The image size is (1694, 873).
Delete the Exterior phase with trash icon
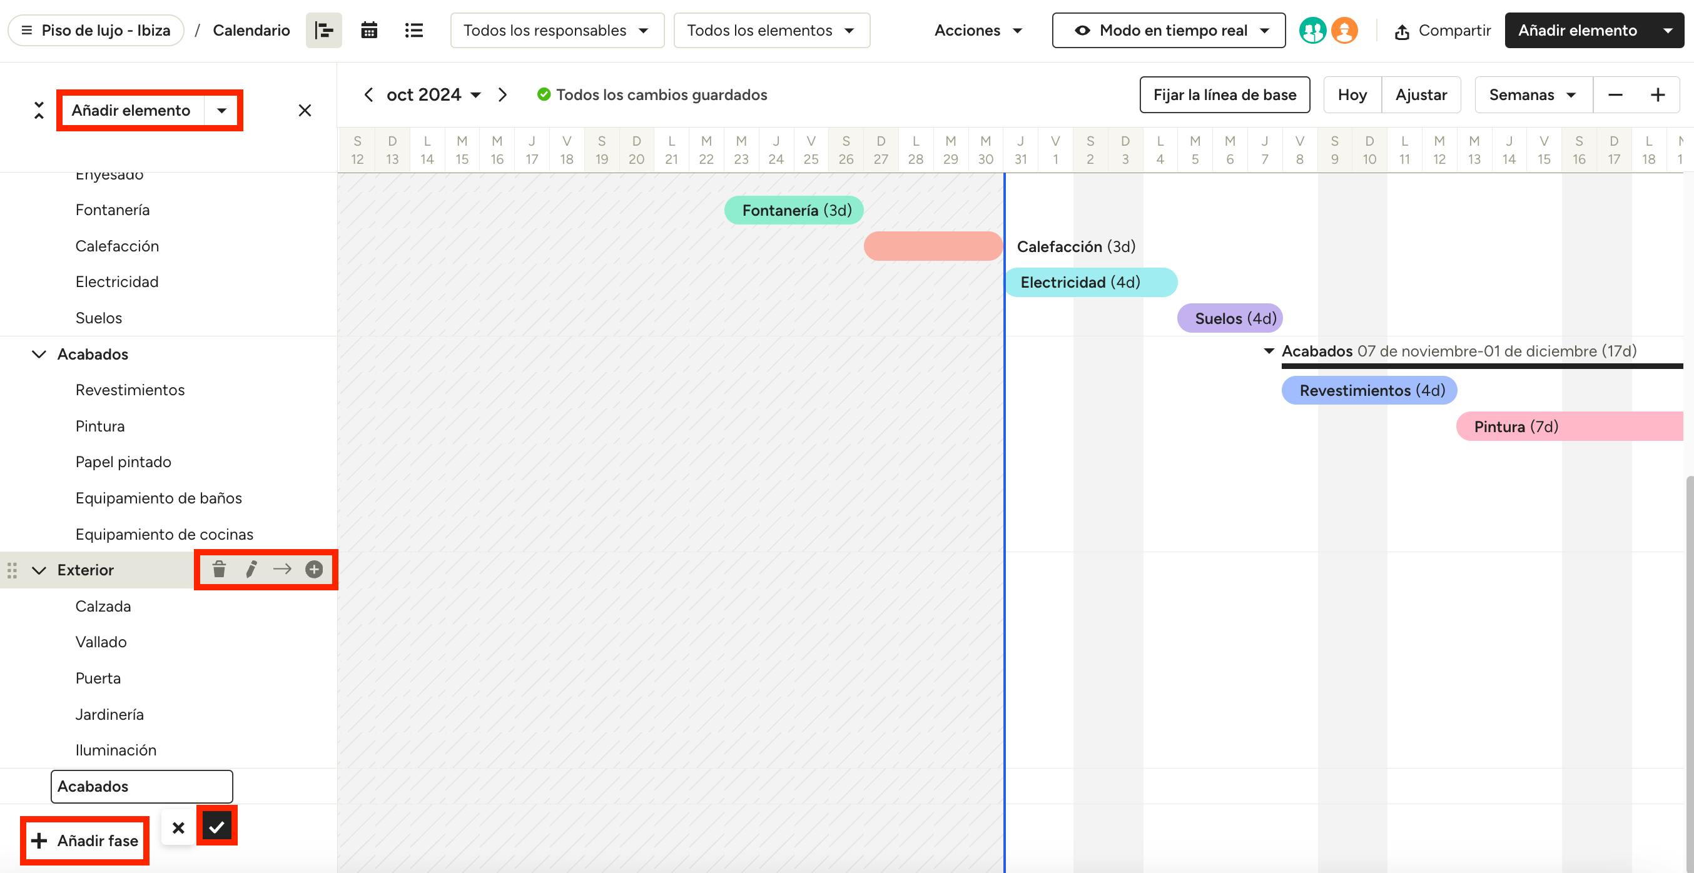click(219, 569)
